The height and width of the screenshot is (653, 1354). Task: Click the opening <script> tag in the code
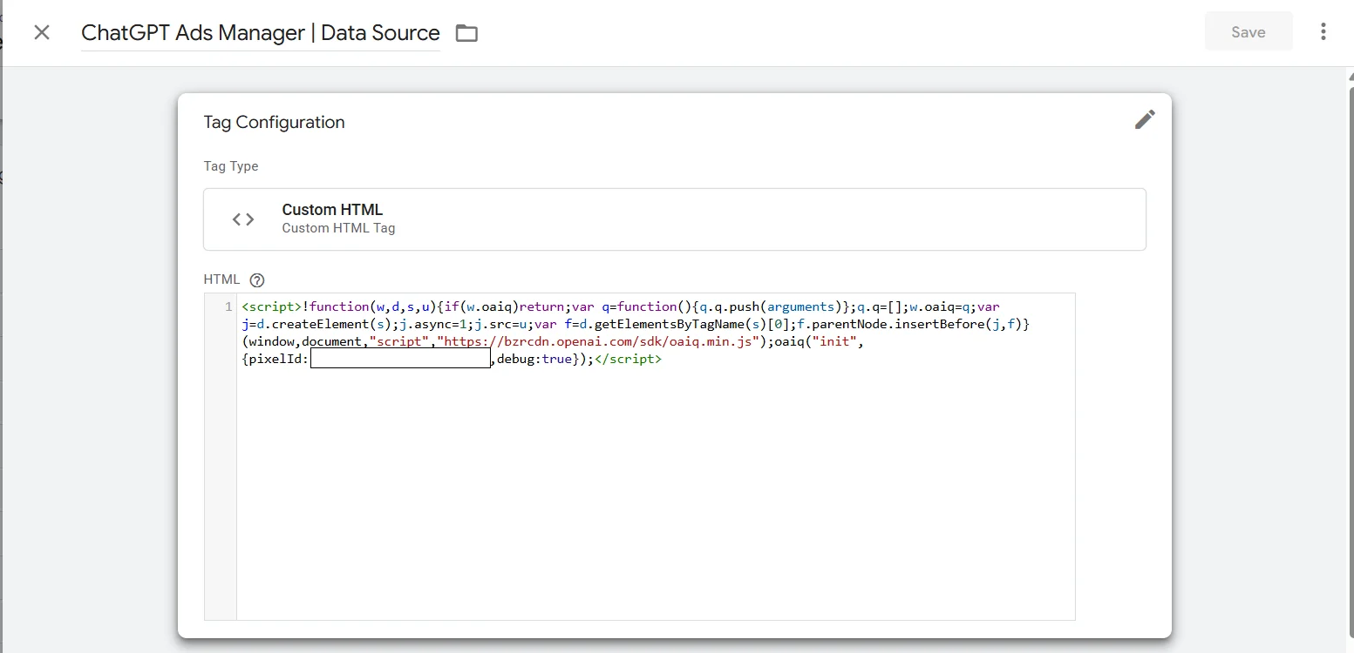tap(272, 306)
